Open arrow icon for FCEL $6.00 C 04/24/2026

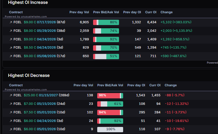point(11,121)
